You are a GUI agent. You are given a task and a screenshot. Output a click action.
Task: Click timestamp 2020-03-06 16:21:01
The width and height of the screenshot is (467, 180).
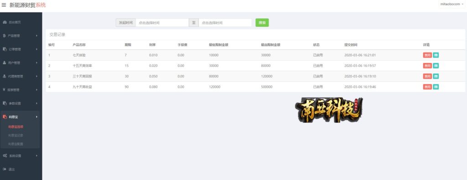coord(360,55)
